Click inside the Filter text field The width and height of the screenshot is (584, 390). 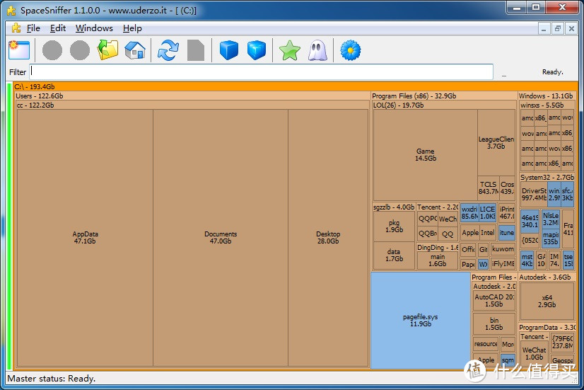pyautogui.click(x=262, y=71)
